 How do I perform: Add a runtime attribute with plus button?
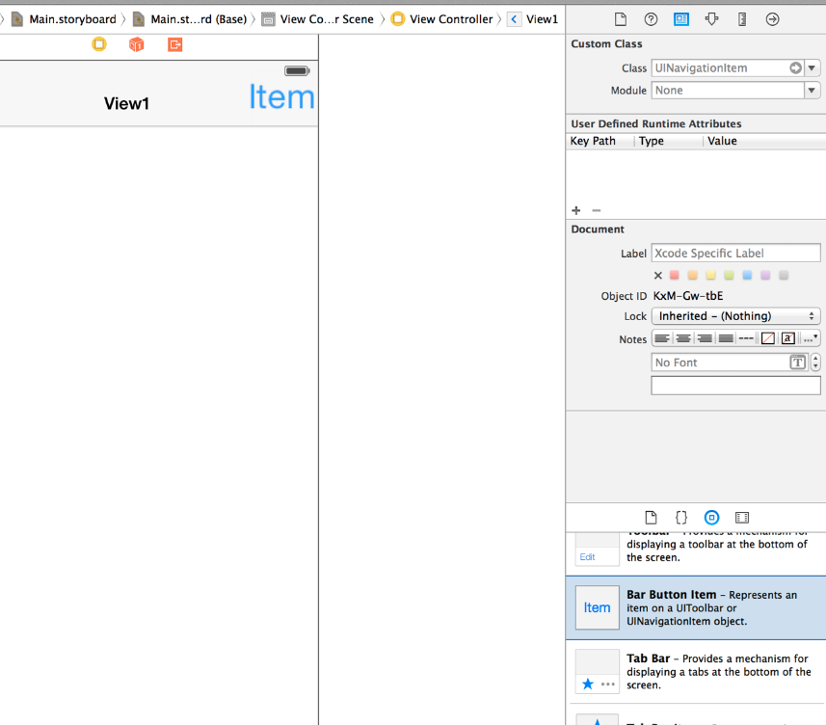pos(576,210)
